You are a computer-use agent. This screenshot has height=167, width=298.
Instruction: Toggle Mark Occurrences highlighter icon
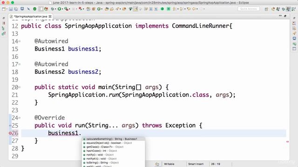tap(135, 9)
